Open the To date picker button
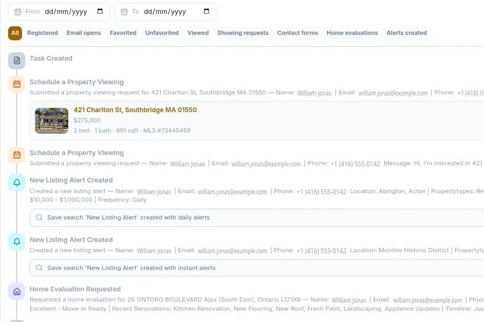This screenshot has width=484, height=322. coord(206,11)
